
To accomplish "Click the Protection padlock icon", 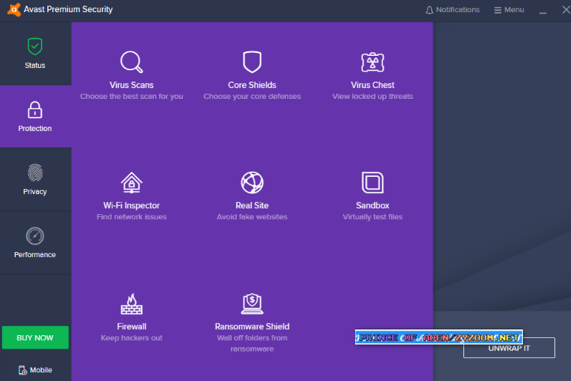I will pyautogui.click(x=35, y=110).
